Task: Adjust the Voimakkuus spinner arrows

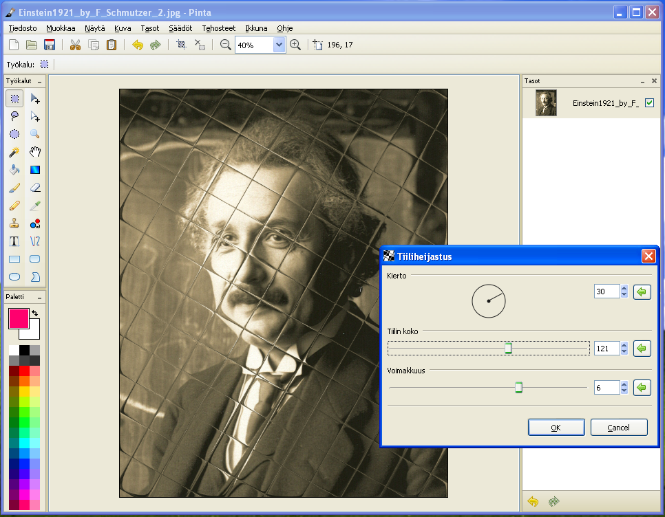Action: click(624, 388)
